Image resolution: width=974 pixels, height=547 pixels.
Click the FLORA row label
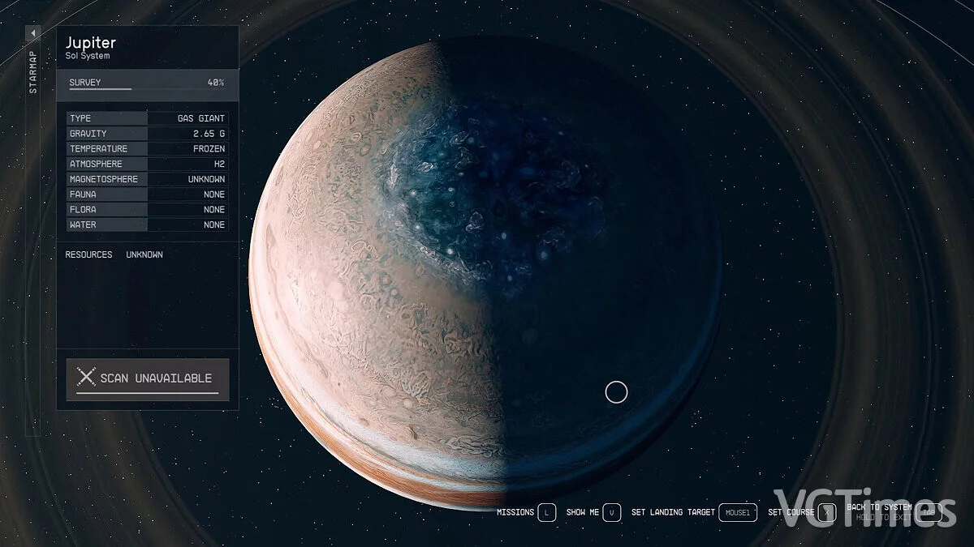click(x=83, y=210)
